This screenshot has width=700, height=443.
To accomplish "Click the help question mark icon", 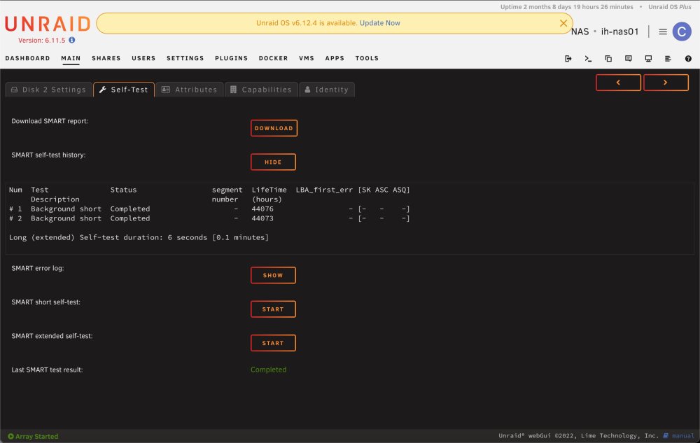I will 688,59.
